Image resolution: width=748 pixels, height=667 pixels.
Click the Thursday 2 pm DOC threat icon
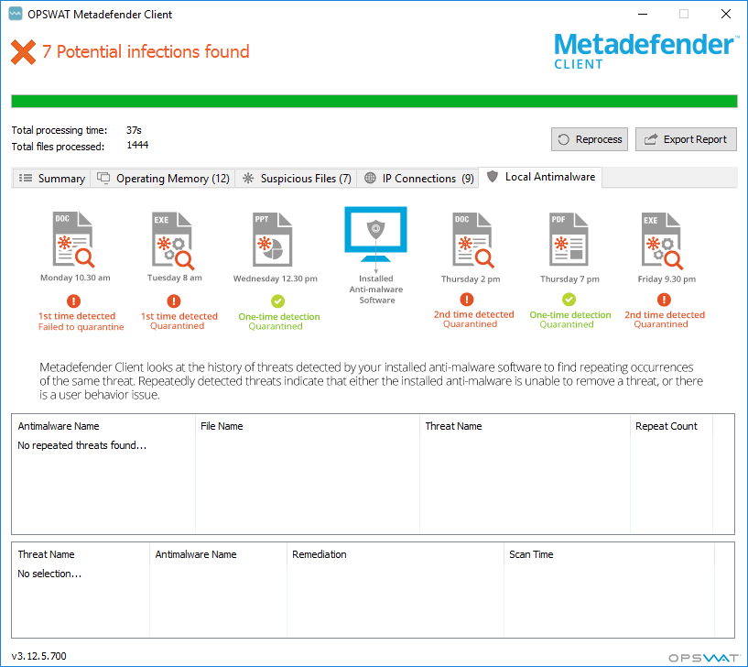[473, 240]
